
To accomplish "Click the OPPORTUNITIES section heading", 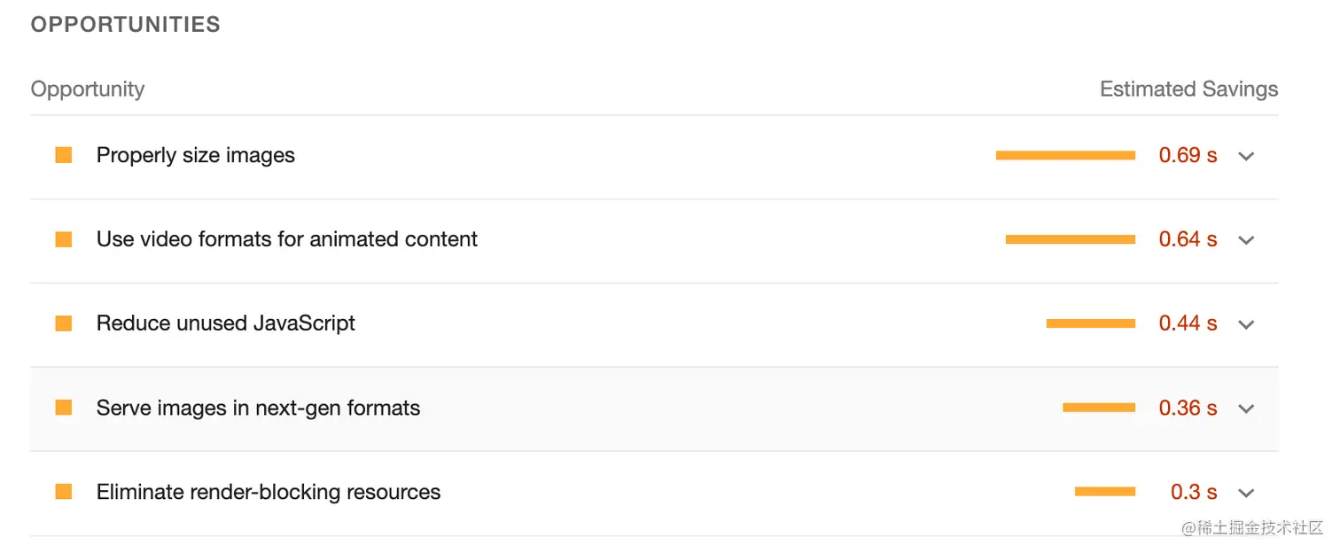I will tap(126, 24).
